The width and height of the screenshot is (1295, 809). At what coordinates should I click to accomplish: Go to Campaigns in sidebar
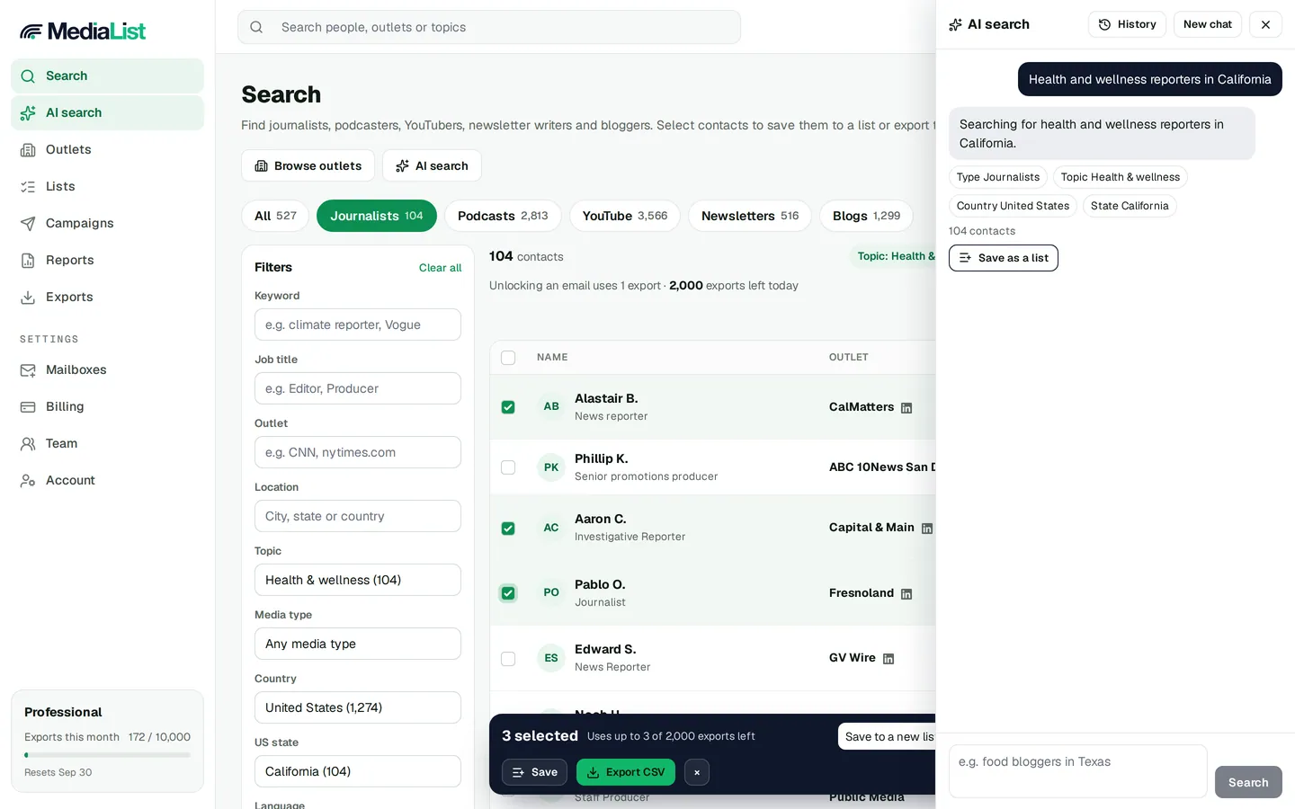coord(107,223)
